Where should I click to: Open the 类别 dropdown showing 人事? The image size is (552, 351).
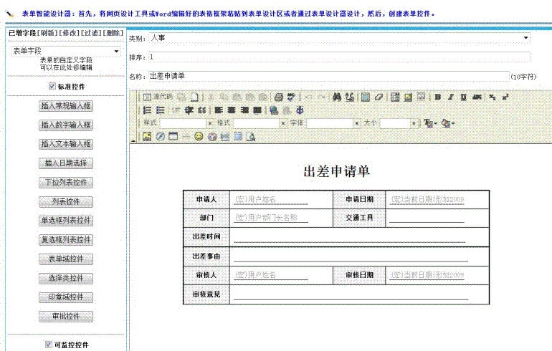click(340, 38)
